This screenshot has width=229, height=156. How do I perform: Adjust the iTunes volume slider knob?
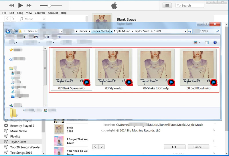(49, 5)
